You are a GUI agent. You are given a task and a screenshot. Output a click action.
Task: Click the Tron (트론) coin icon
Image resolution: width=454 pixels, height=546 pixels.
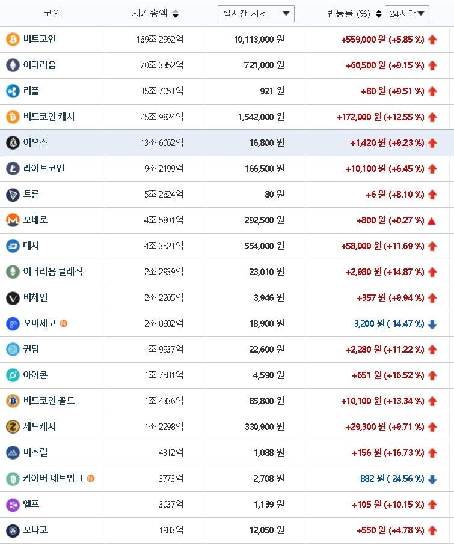(x=13, y=195)
